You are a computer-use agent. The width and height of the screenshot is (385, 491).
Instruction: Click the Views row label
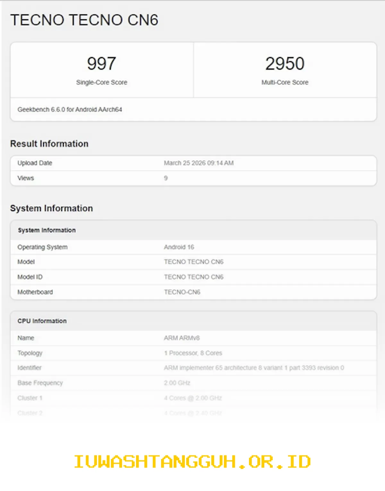26,178
